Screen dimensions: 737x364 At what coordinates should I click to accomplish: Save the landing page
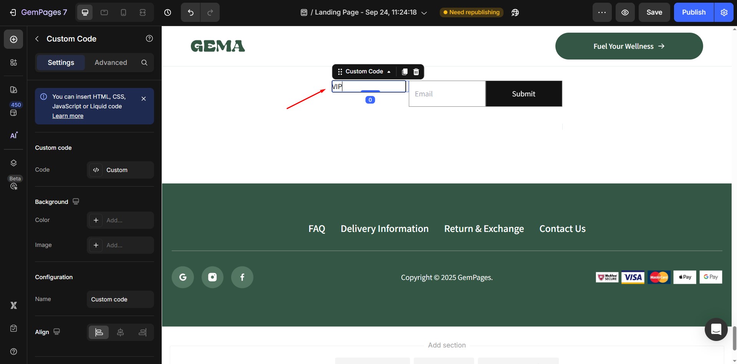654,12
